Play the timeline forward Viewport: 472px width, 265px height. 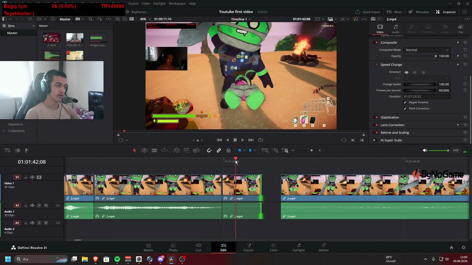tap(242, 140)
